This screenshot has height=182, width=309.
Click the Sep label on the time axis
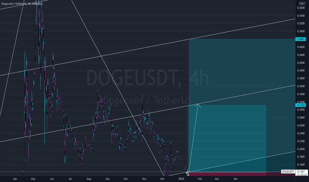coord(107,179)
